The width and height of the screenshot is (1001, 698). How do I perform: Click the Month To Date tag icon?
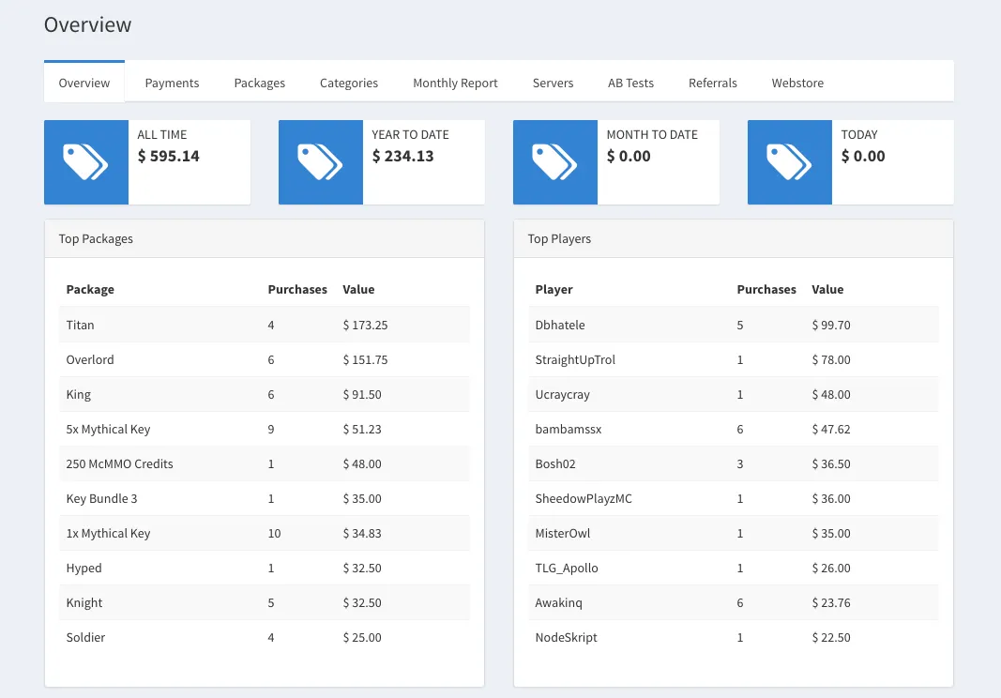554,162
